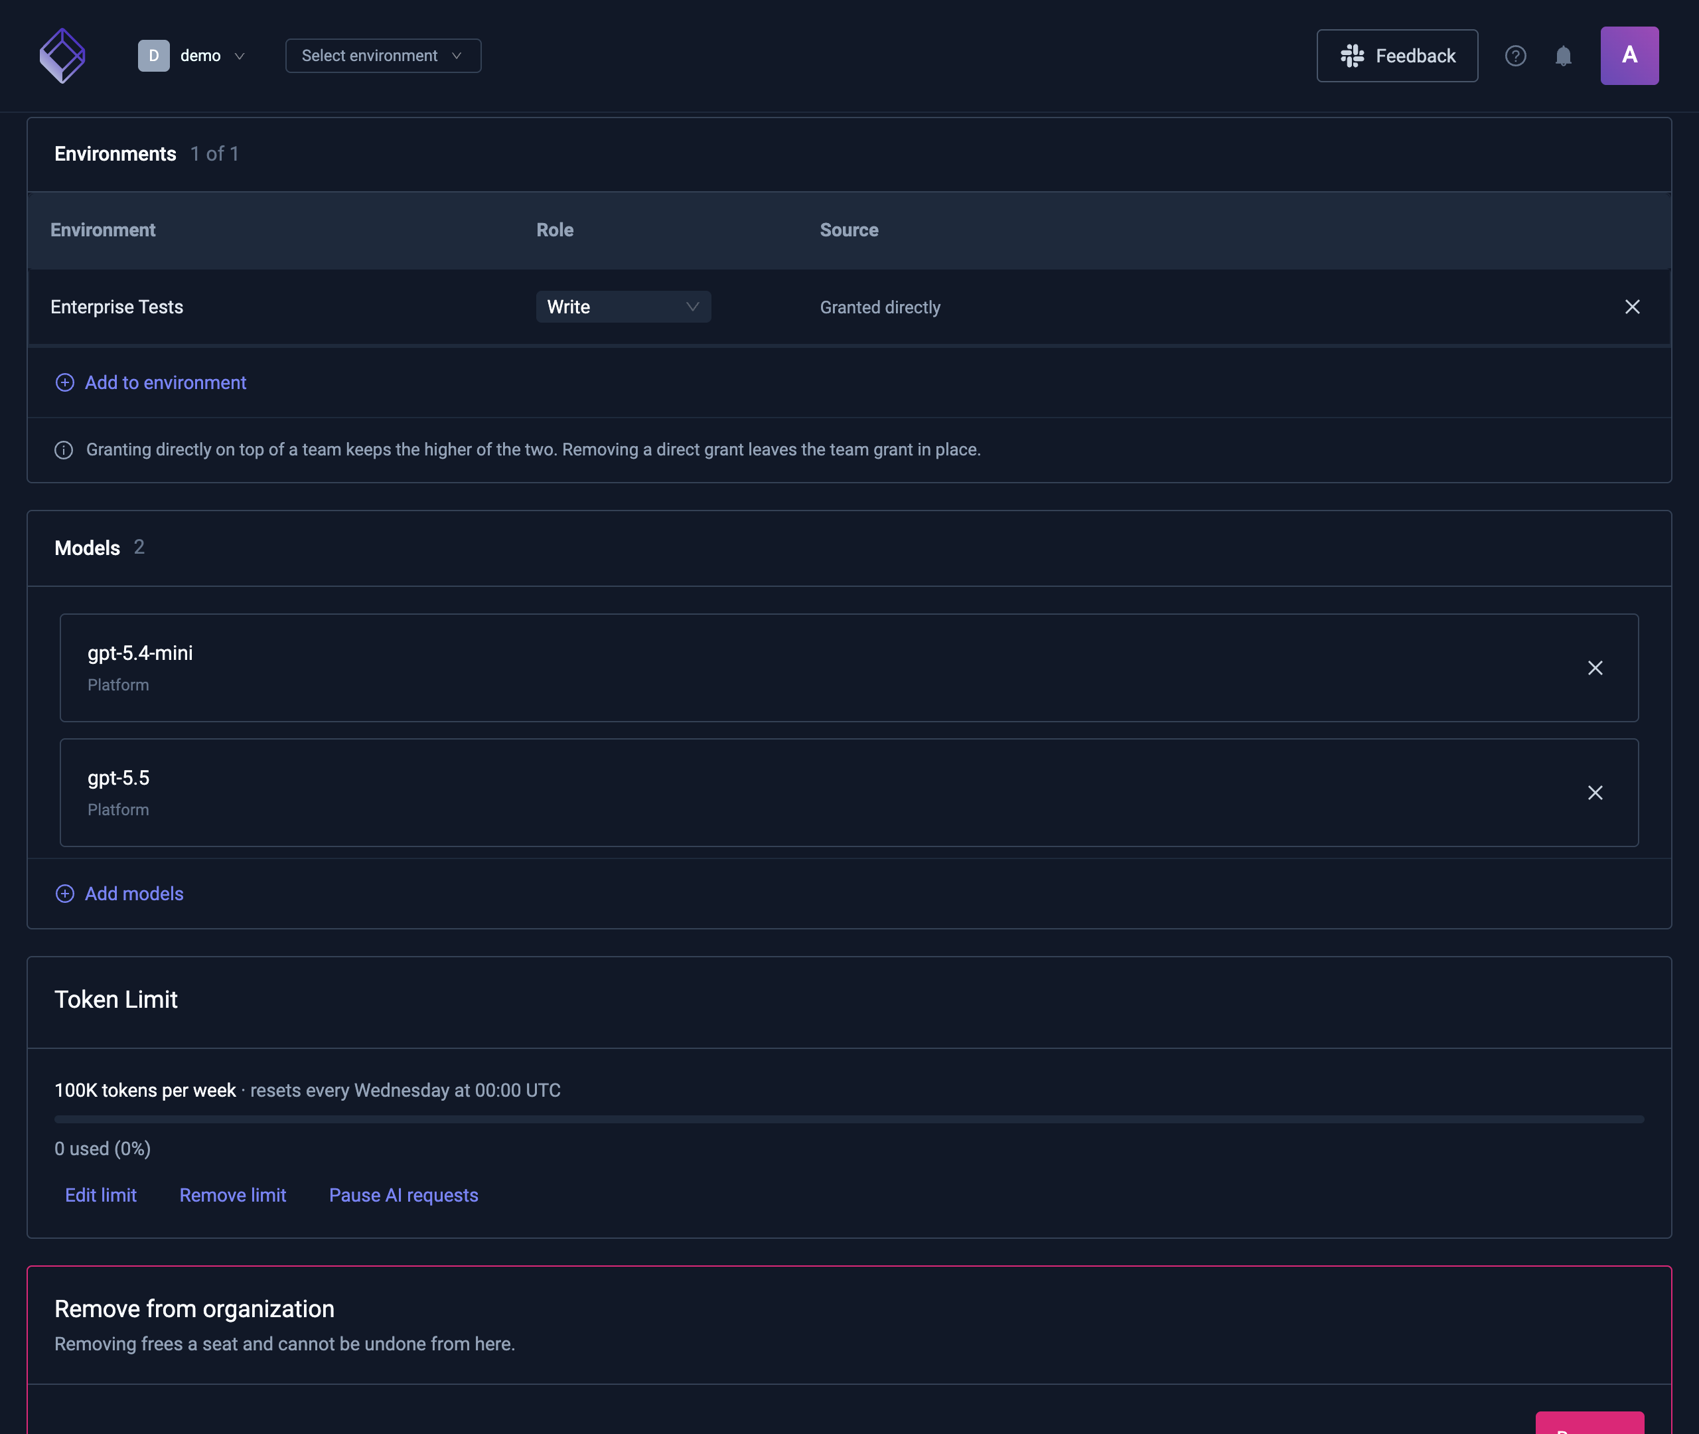
Task: Click the plus icon beside Add models
Action: tap(65, 894)
